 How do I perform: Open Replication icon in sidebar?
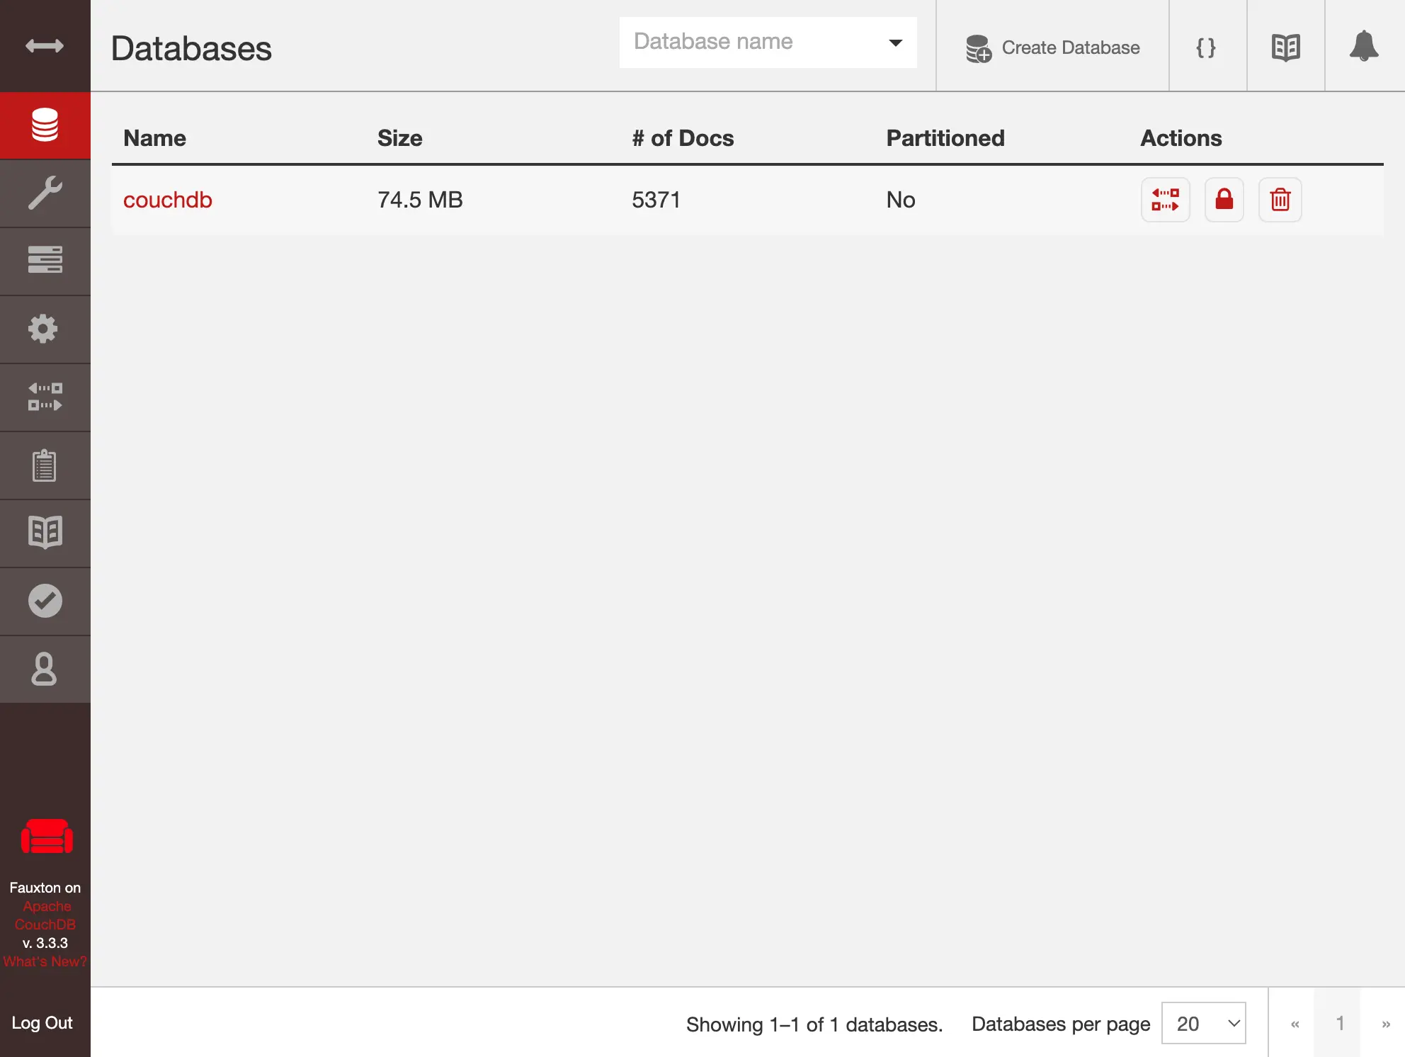45,397
